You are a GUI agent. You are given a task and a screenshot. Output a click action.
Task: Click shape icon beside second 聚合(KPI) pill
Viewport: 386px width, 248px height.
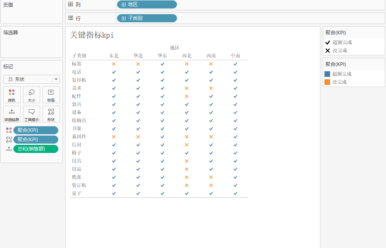(x=9, y=140)
